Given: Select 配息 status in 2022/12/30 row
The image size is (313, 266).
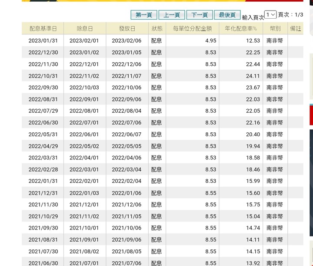Looking at the screenshot, I should (x=156, y=52).
